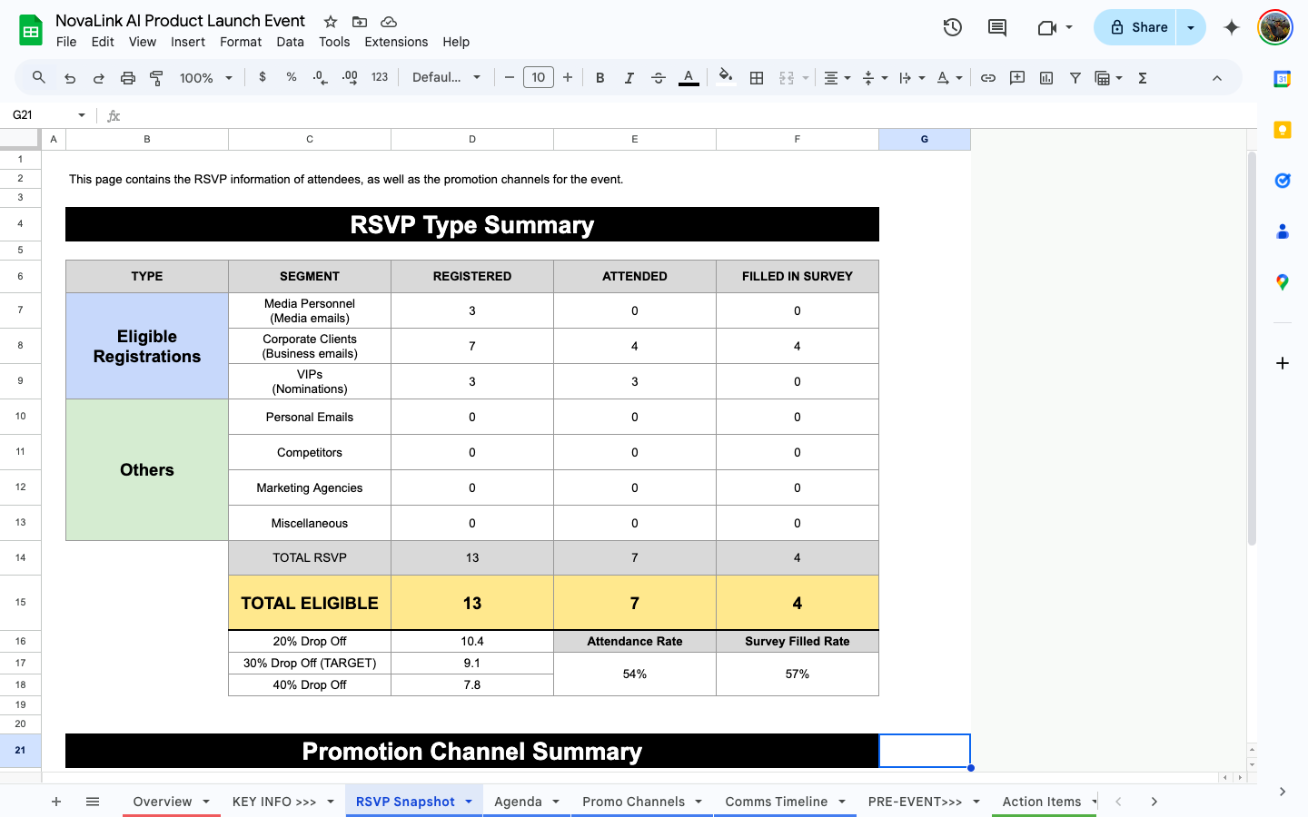Image resolution: width=1308 pixels, height=817 pixels.
Task: Increase the font size
Action: point(568,78)
